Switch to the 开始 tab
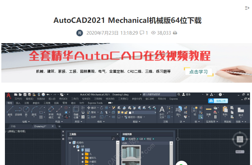 click(x=13, y=126)
